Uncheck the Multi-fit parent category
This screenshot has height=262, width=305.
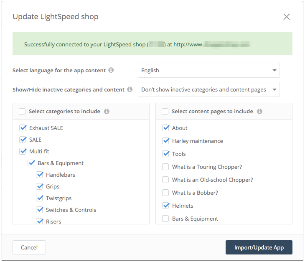pos(23,151)
